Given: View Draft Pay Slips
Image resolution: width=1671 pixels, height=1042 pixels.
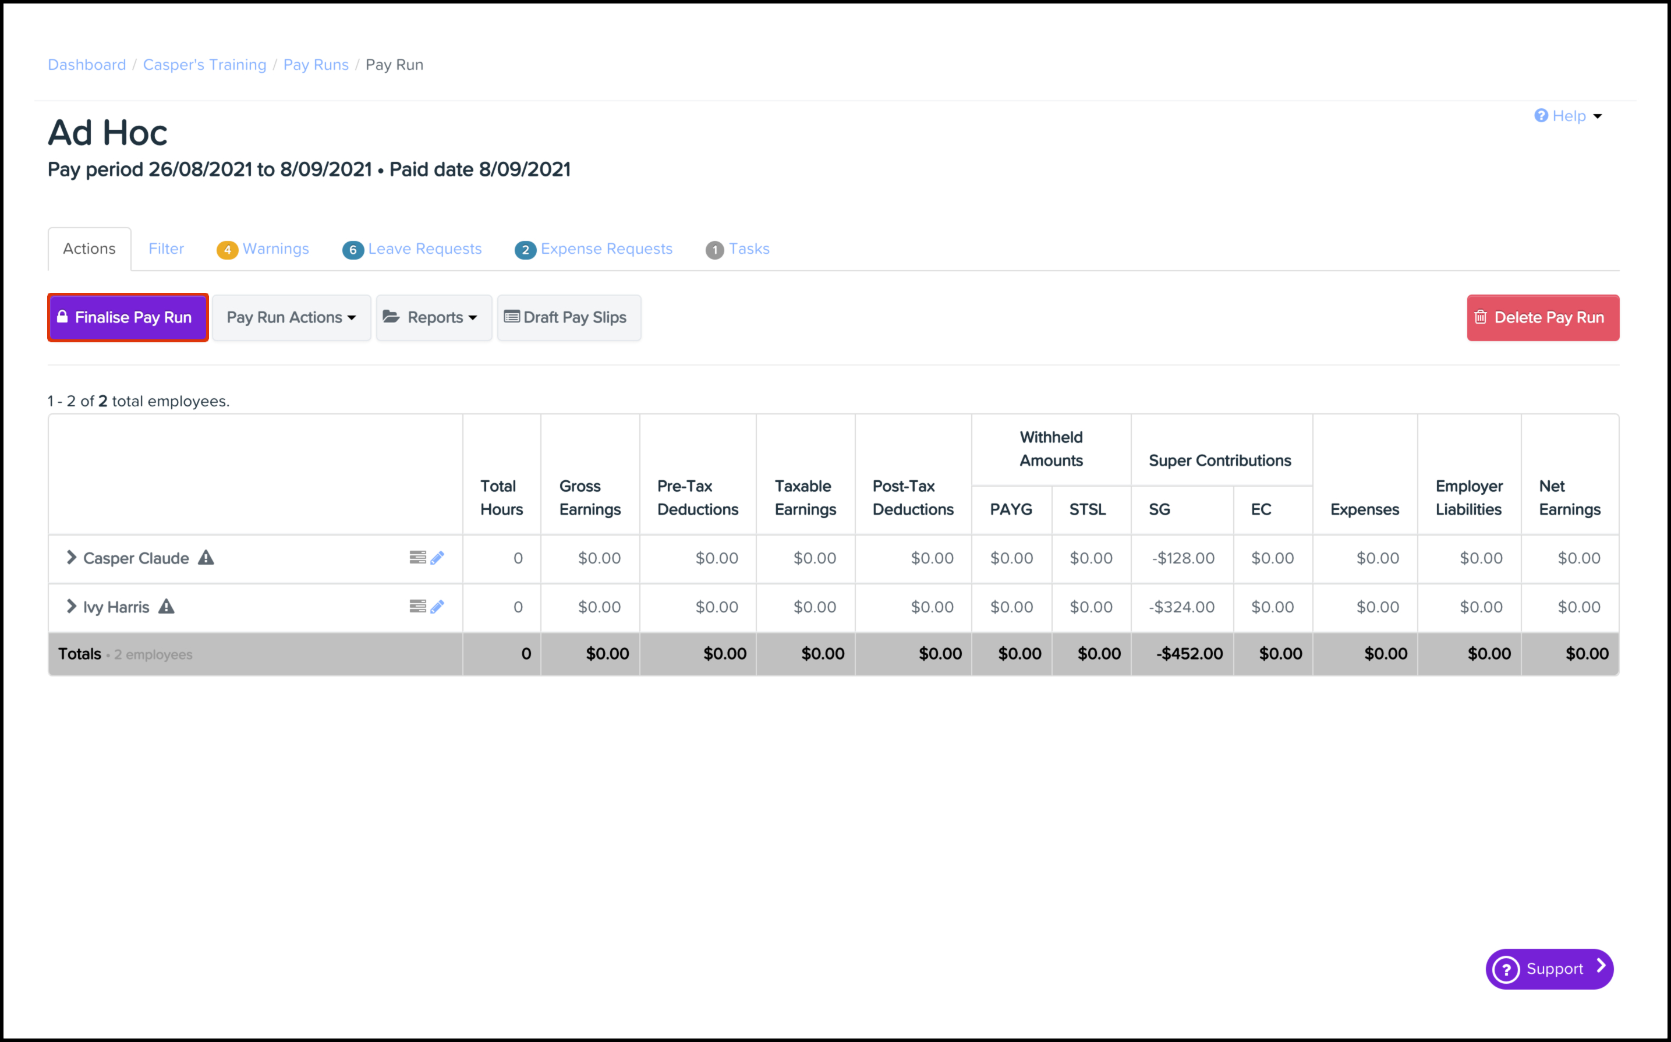Looking at the screenshot, I should click(568, 318).
